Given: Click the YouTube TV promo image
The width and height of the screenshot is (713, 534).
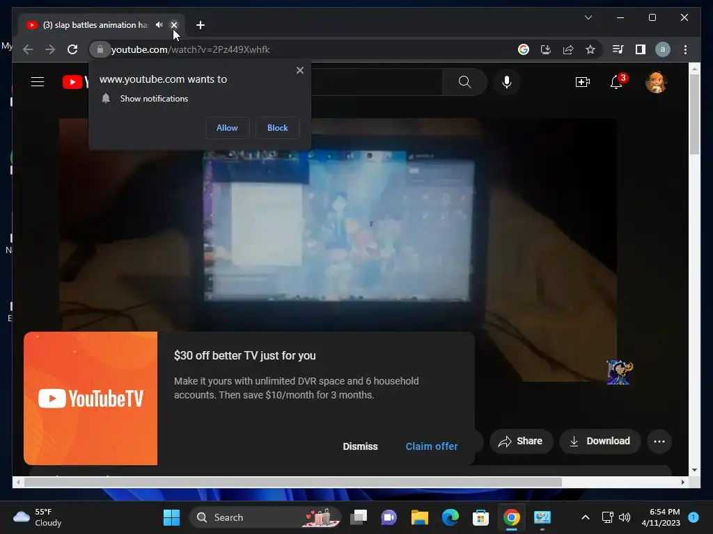Looking at the screenshot, I should [x=91, y=398].
